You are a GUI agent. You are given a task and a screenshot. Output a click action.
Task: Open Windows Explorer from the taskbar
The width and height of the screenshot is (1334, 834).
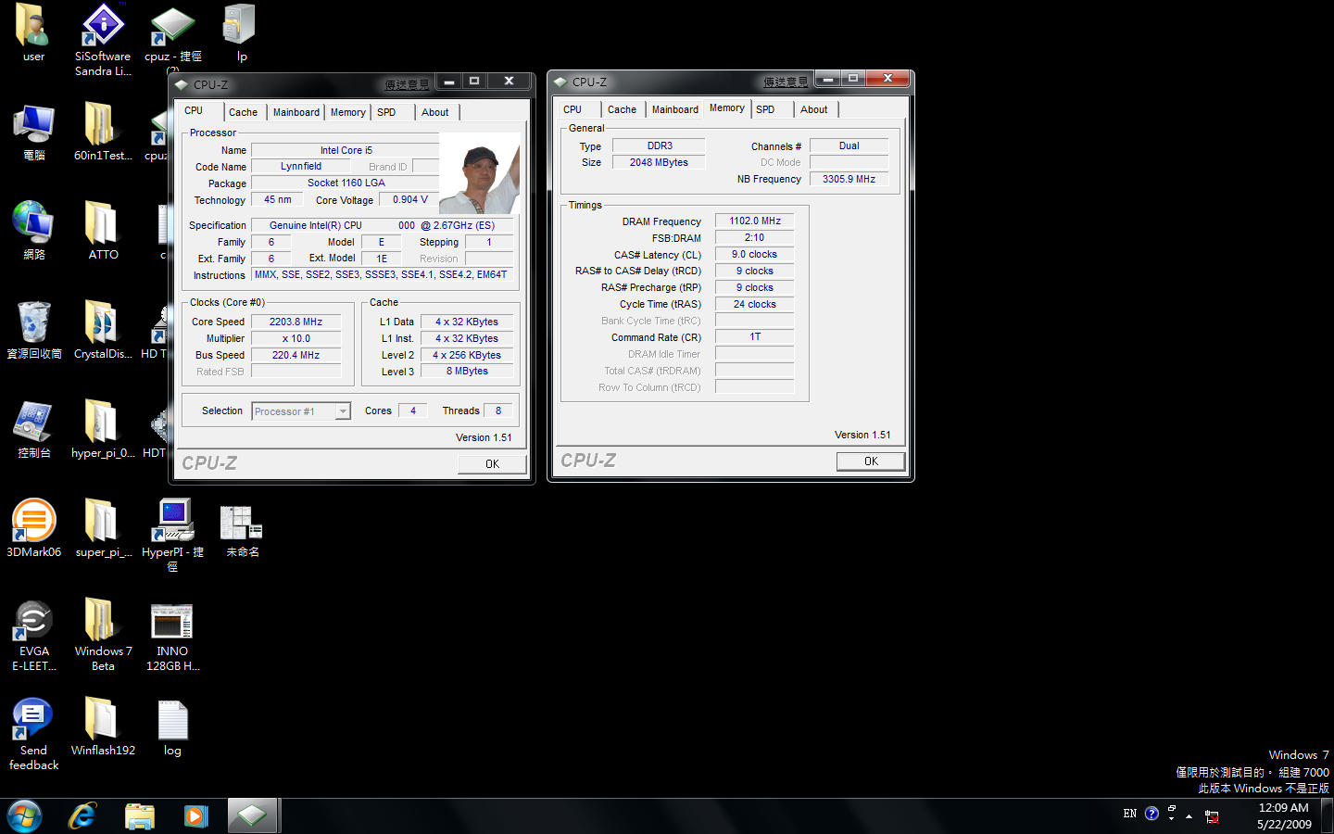click(x=139, y=815)
